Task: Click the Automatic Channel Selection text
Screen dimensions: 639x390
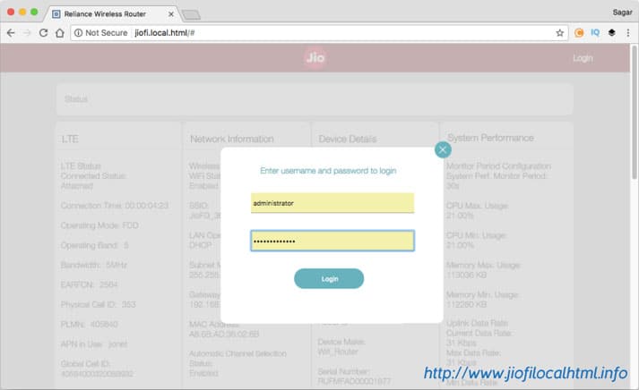Action: point(237,354)
